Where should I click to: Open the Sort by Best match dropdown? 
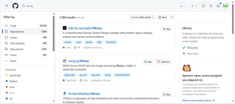142,17
